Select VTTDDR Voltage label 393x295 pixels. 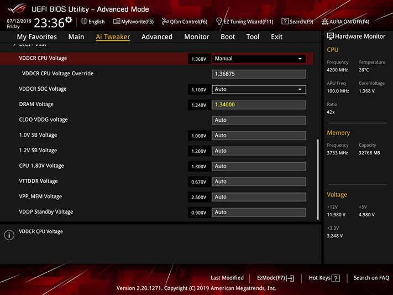(38, 181)
